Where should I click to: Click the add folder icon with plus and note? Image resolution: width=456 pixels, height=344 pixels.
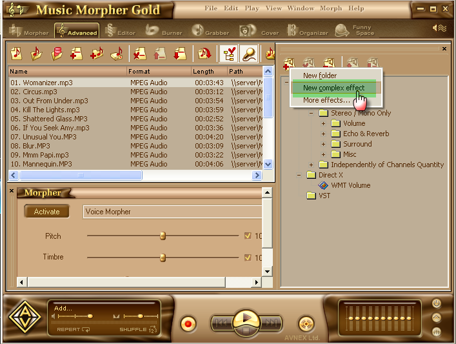tap(97, 54)
